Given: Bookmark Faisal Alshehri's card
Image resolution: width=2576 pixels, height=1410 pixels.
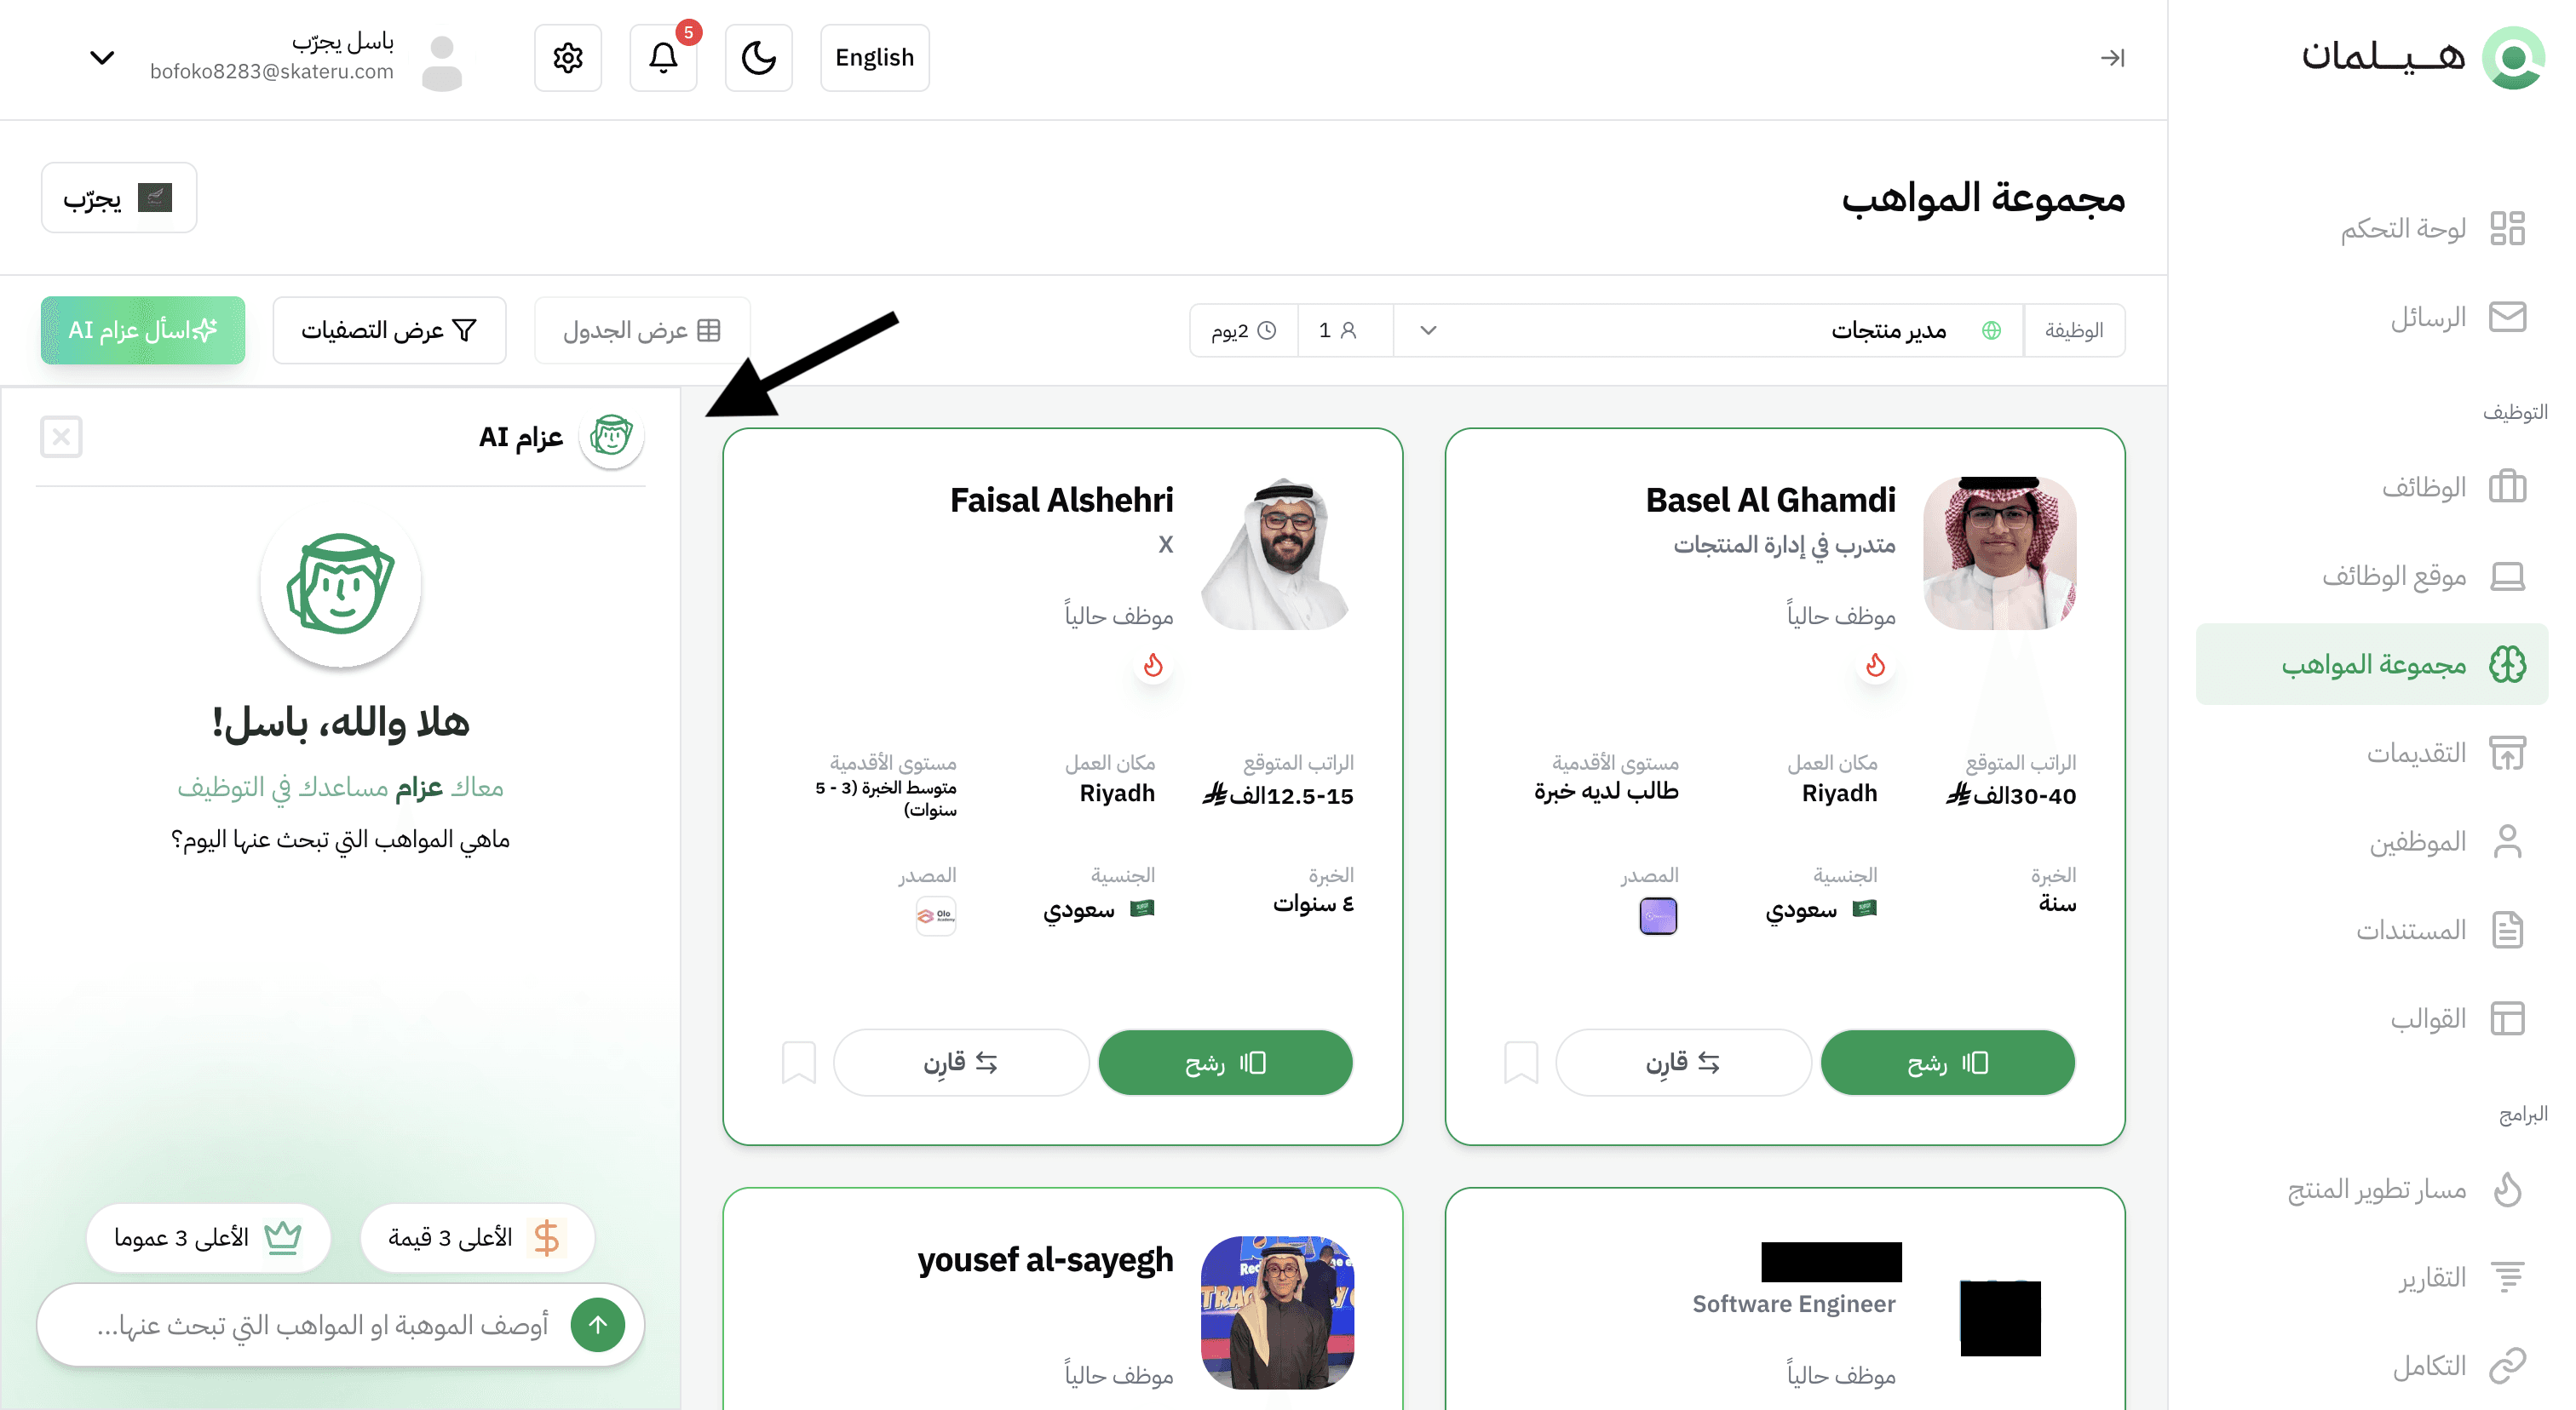Looking at the screenshot, I should tap(798, 1063).
